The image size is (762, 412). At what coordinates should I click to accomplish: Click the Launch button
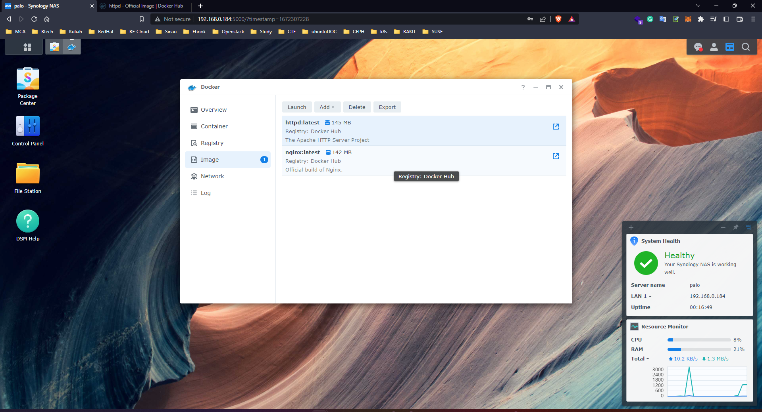click(297, 107)
